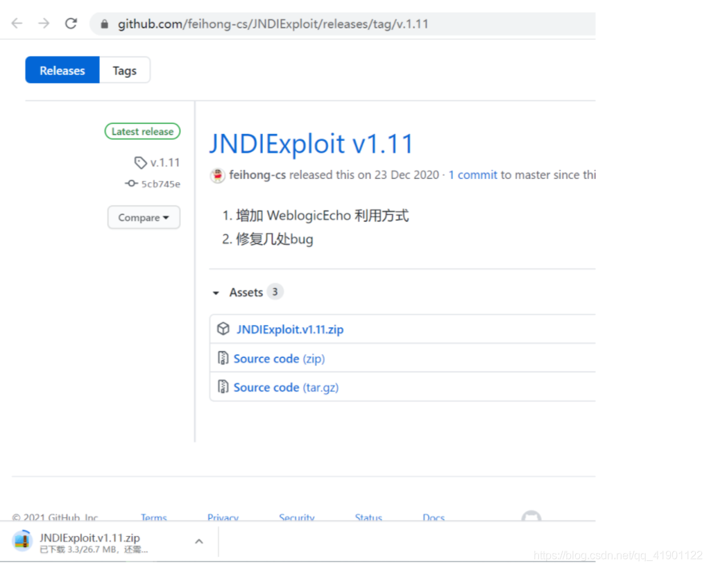Click the tag icon beside v.1.11
Viewport: 709px width, 568px height.
click(141, 163)
